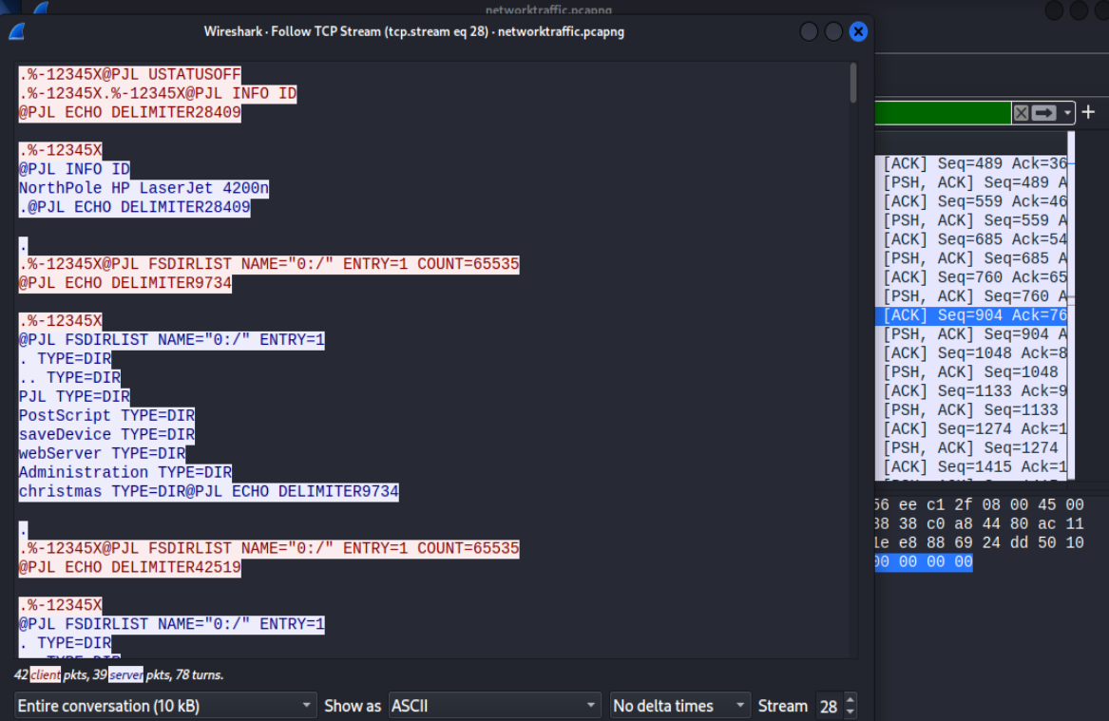
Task: Click the Wireshark fin icon in dialog title bar
Action: (17, 31)
